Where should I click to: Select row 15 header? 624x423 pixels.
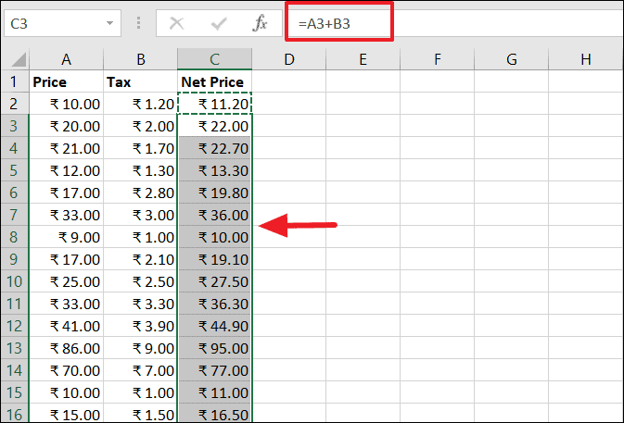[15, 392]
